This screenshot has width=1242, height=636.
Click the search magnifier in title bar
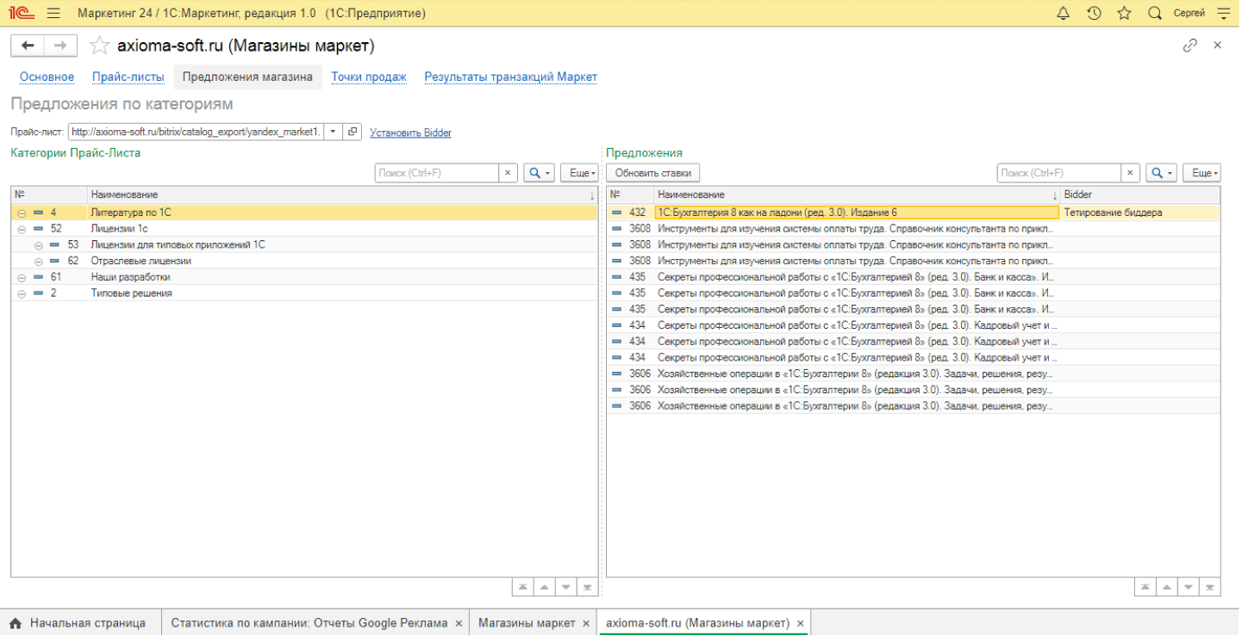[1155, 14]
